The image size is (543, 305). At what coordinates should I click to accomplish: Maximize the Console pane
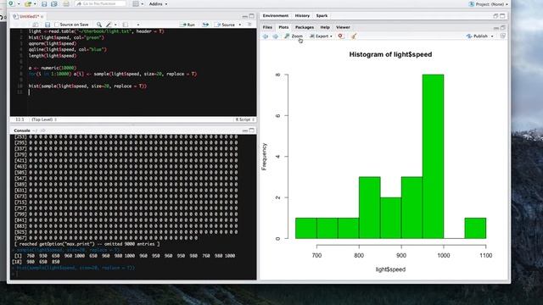252,130
